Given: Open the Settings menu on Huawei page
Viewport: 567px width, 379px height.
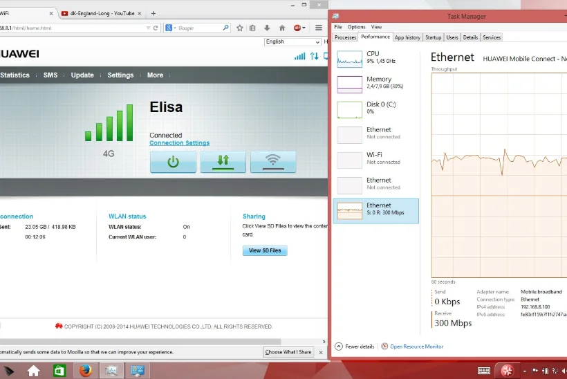Looking at the screenshot, I should coord(120,75).
